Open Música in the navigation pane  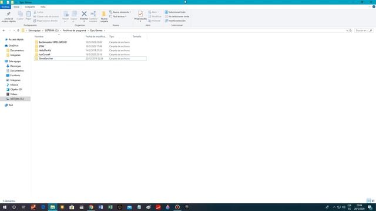(14, 84)
